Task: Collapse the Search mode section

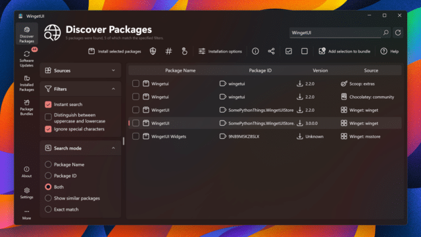Action: pyautogui.click(x=113, y=148)
